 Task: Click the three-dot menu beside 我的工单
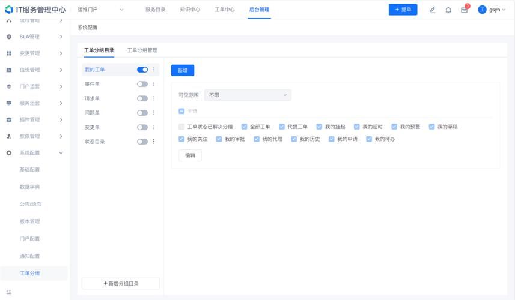(153, 70)
